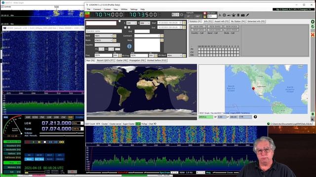Screen dimensions: 316x177
Task: Open the Country dropdown
Action: [107, 45]
